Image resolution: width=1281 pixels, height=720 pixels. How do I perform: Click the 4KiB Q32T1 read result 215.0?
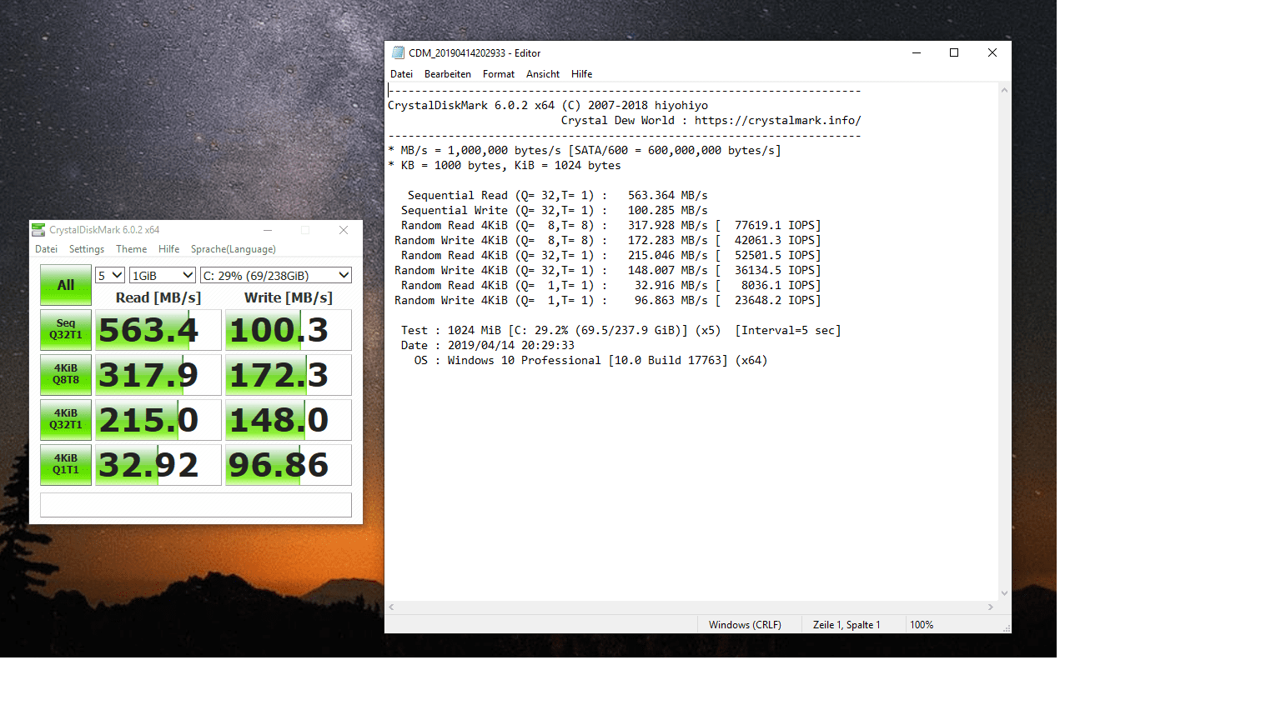(158, 420)
